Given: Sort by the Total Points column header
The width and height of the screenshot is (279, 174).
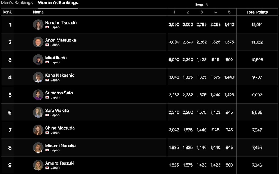Looking at the screenshot, I should pyautogui.click(x=257, y=12).
